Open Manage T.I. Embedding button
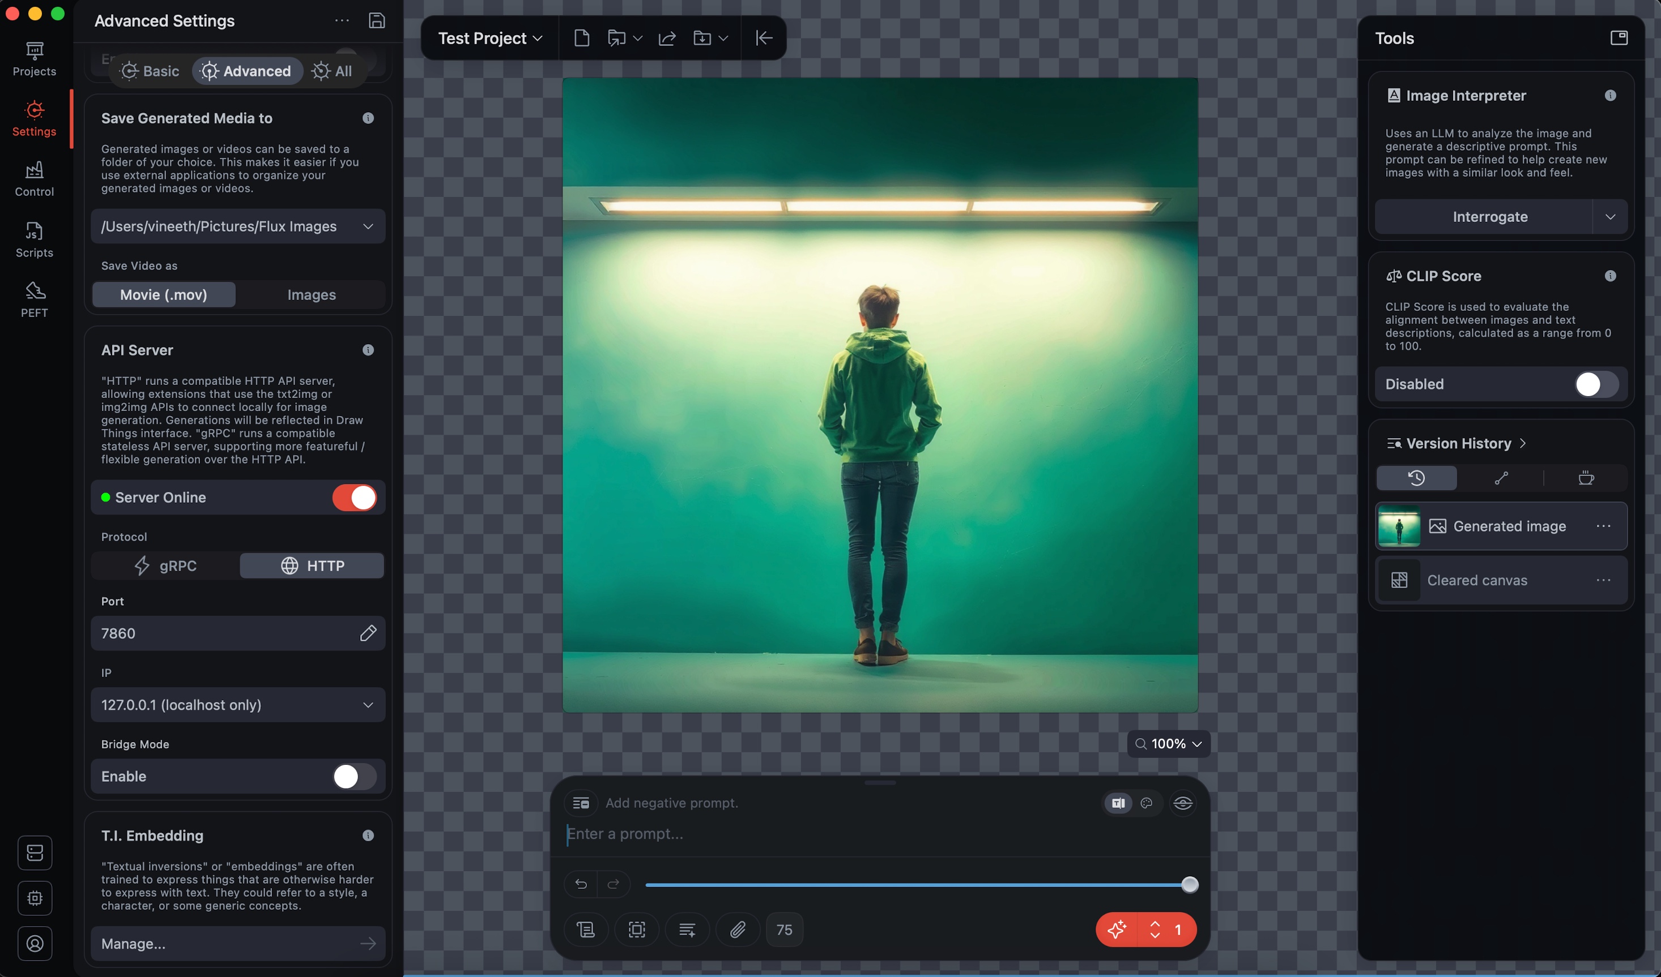Image resolution: width=1661 pixels, height=977 pixels. (x=237, y=944)
